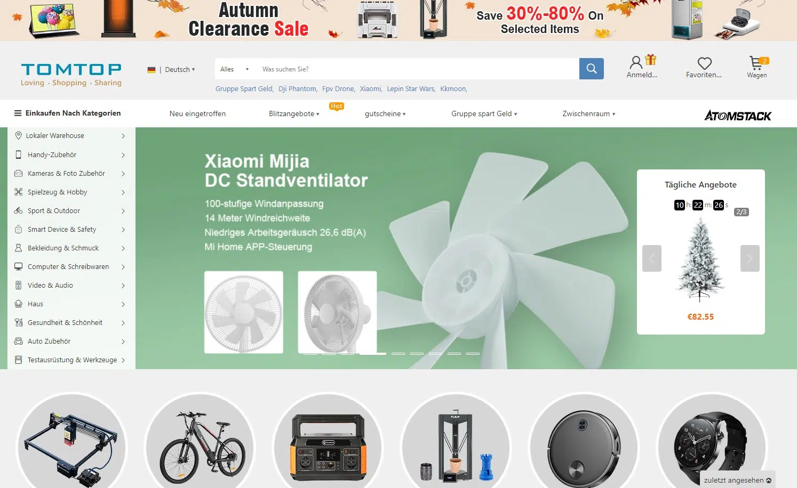797x488 pixels.
Task: Open the ATOMSTACK brand logo
Action: [738, 116]
